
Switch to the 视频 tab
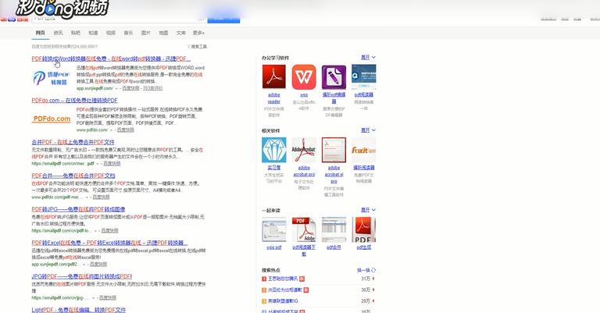click(111, 33)
